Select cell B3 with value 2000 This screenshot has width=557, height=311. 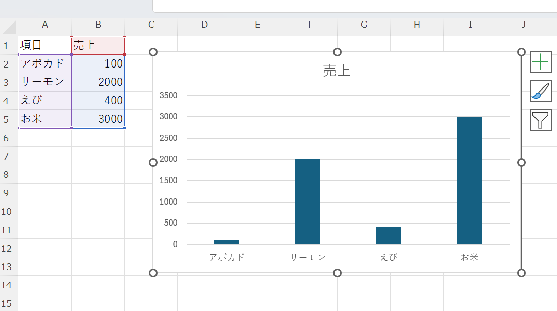tap(98, 82)
